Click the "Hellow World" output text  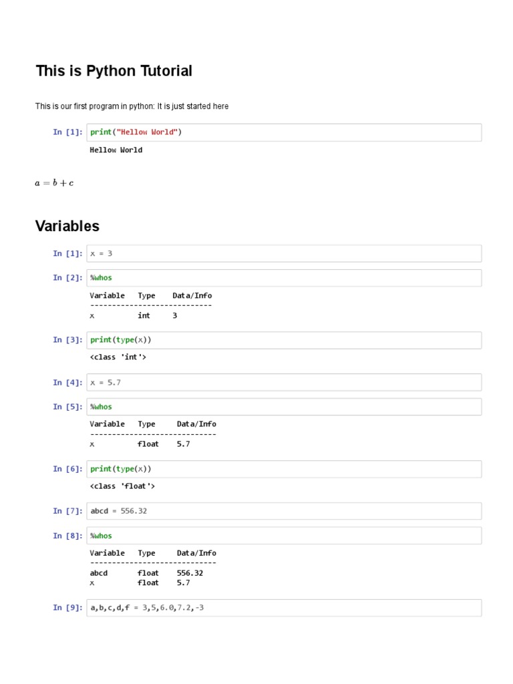pyautogui.click(x=116, y=150)
